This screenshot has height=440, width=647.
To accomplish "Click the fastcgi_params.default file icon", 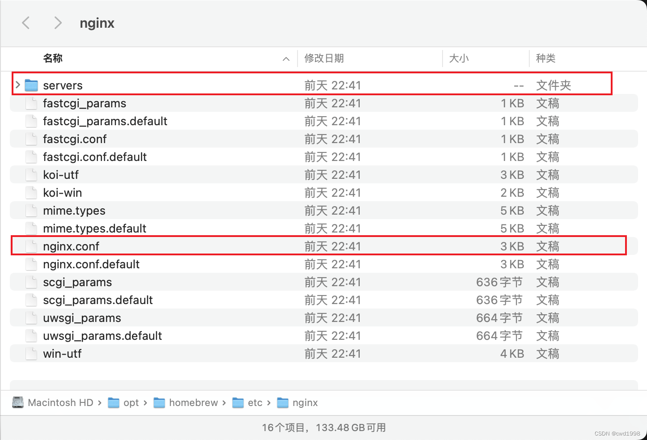I will pos(31,121).
